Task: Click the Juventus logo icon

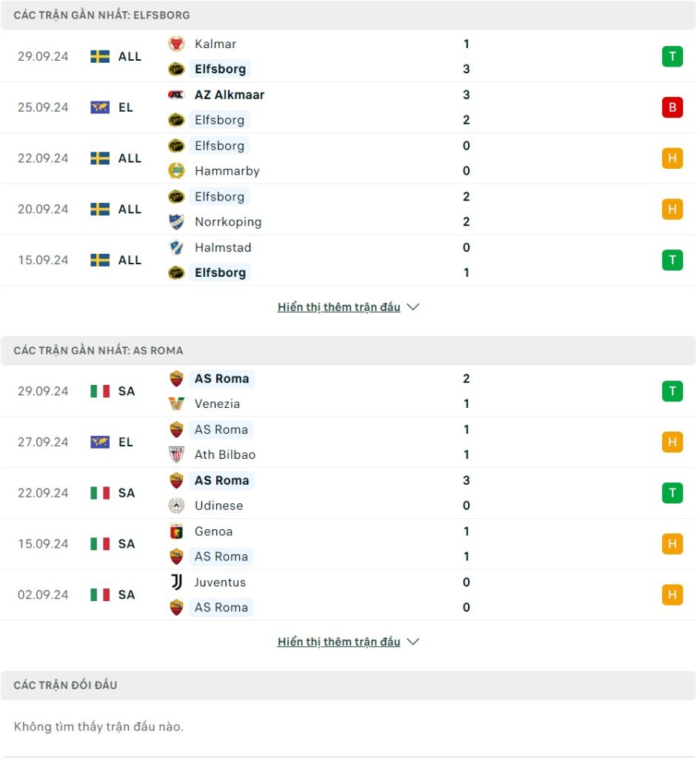Action: pyautogui.click(x=176, y=582)
